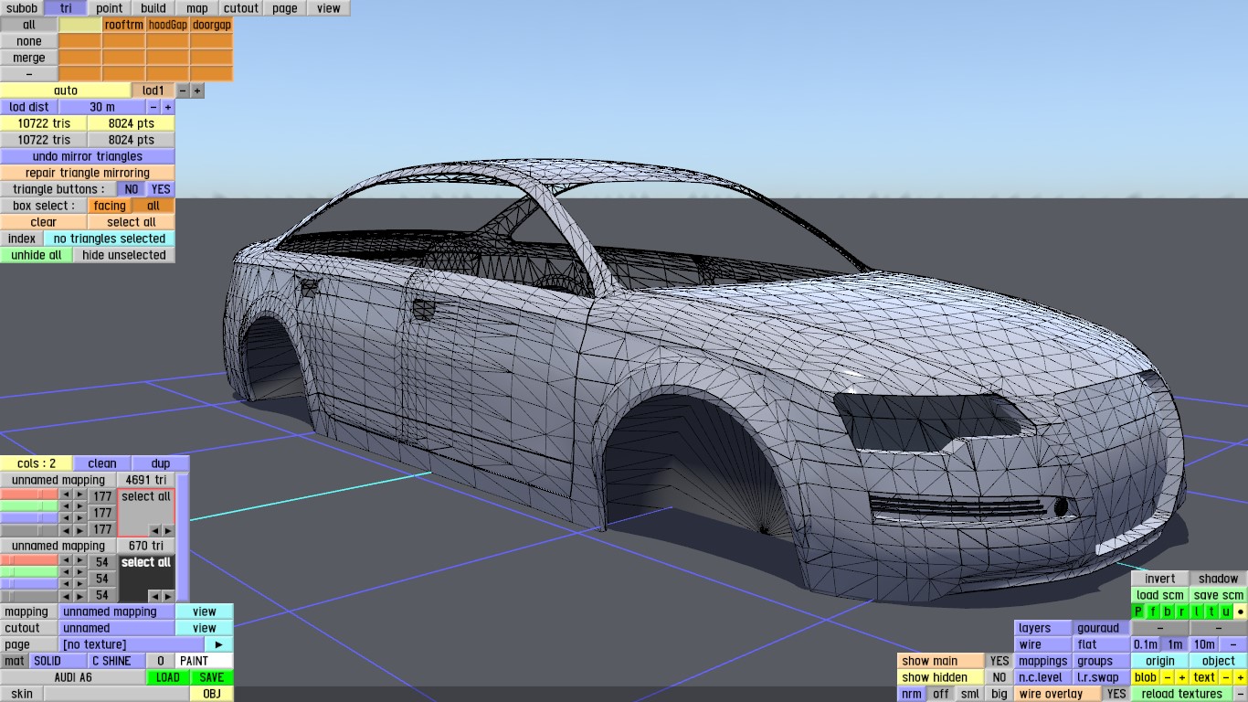The image size is (1248, 702).
Task: Reload textures
Action: pyautogui.click(x=1182, y=694)
